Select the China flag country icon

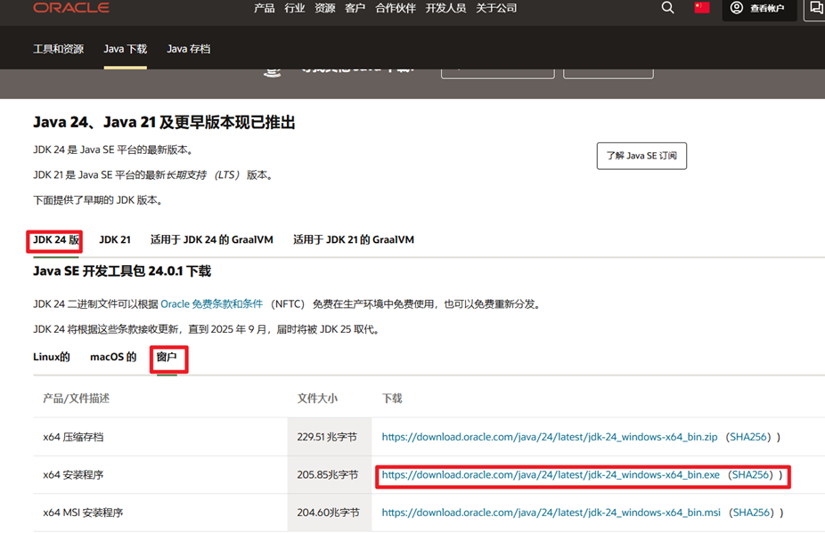pos(702,7)
